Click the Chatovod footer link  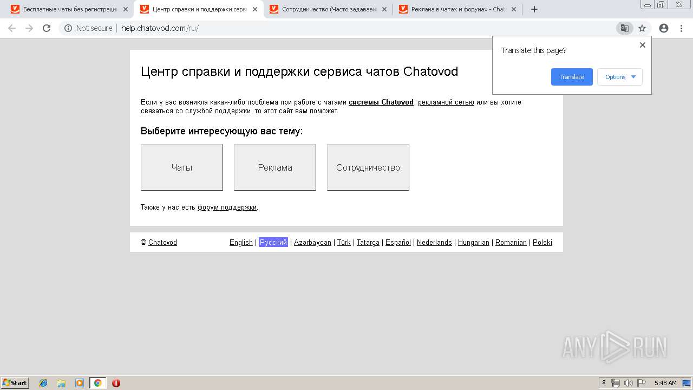(162, 242)
